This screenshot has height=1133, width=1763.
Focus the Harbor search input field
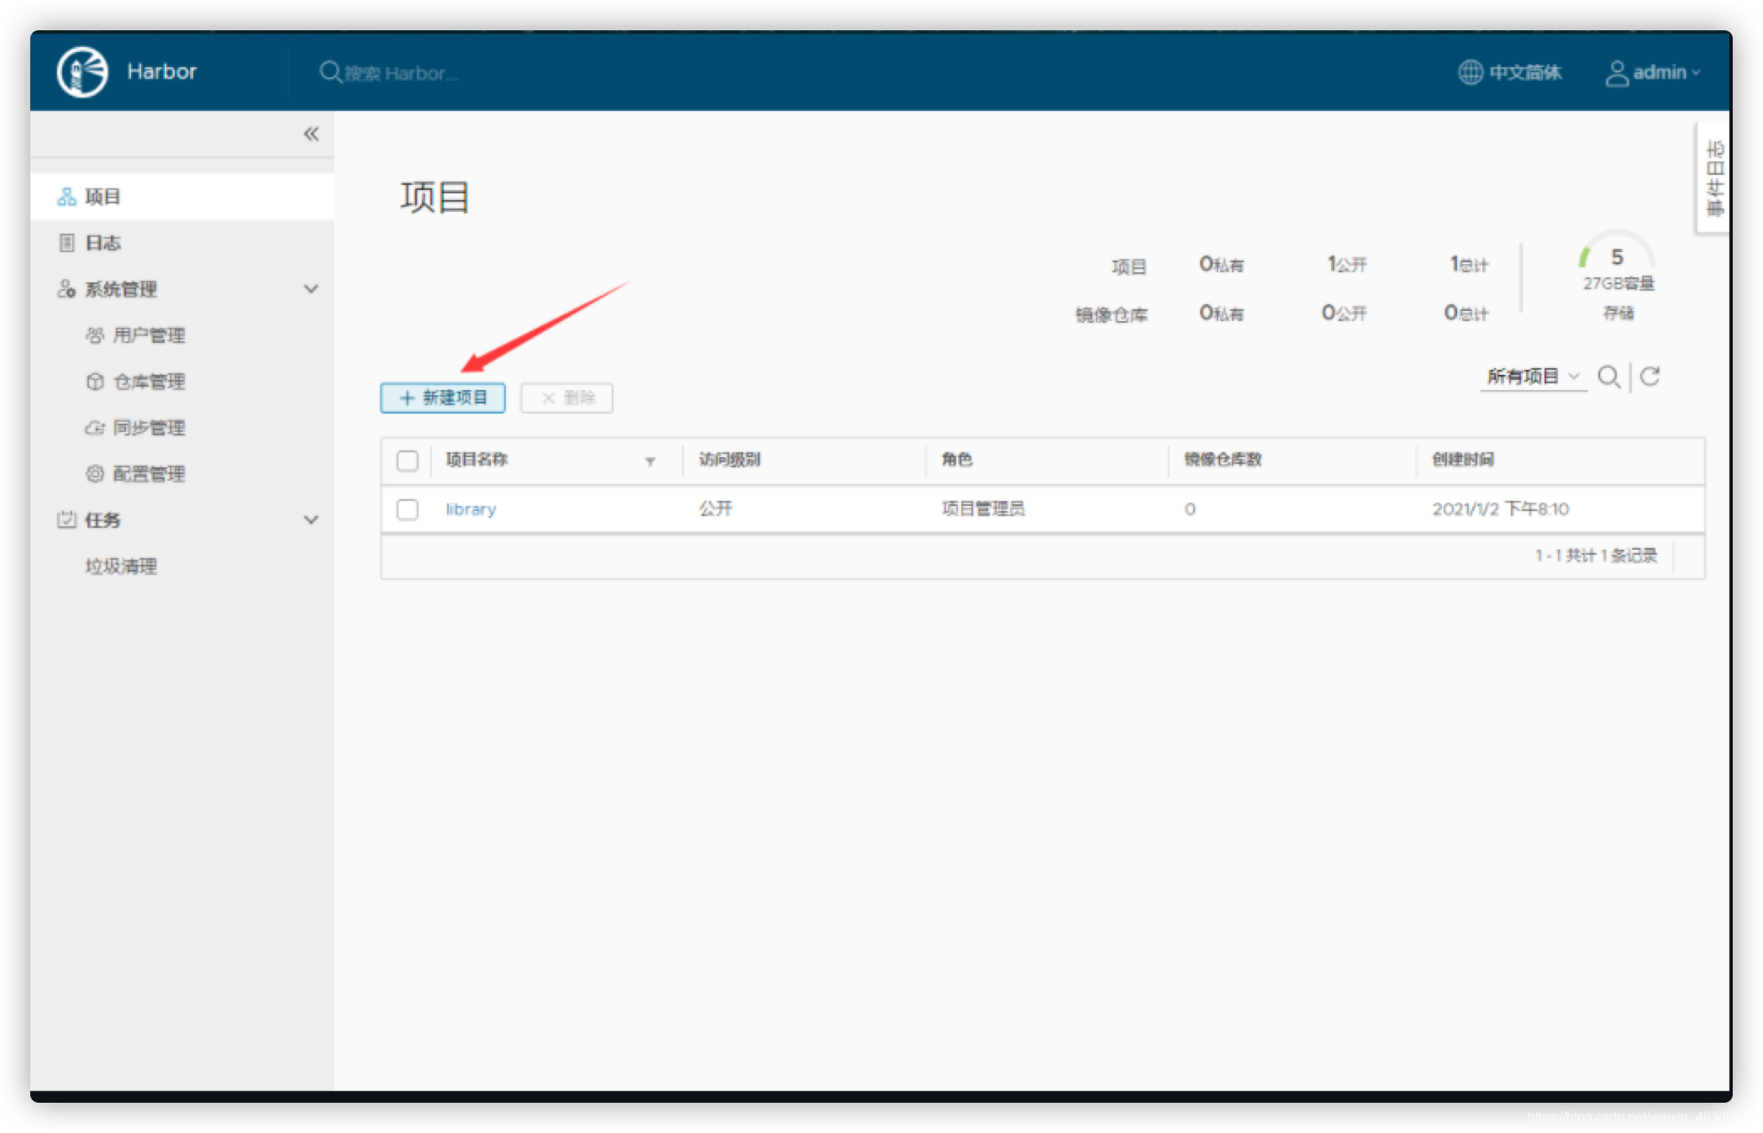point(400,73)
